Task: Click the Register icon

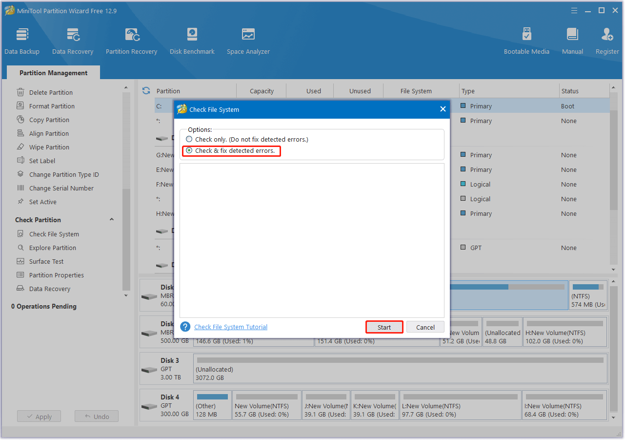Action: [x=606, y=39]
